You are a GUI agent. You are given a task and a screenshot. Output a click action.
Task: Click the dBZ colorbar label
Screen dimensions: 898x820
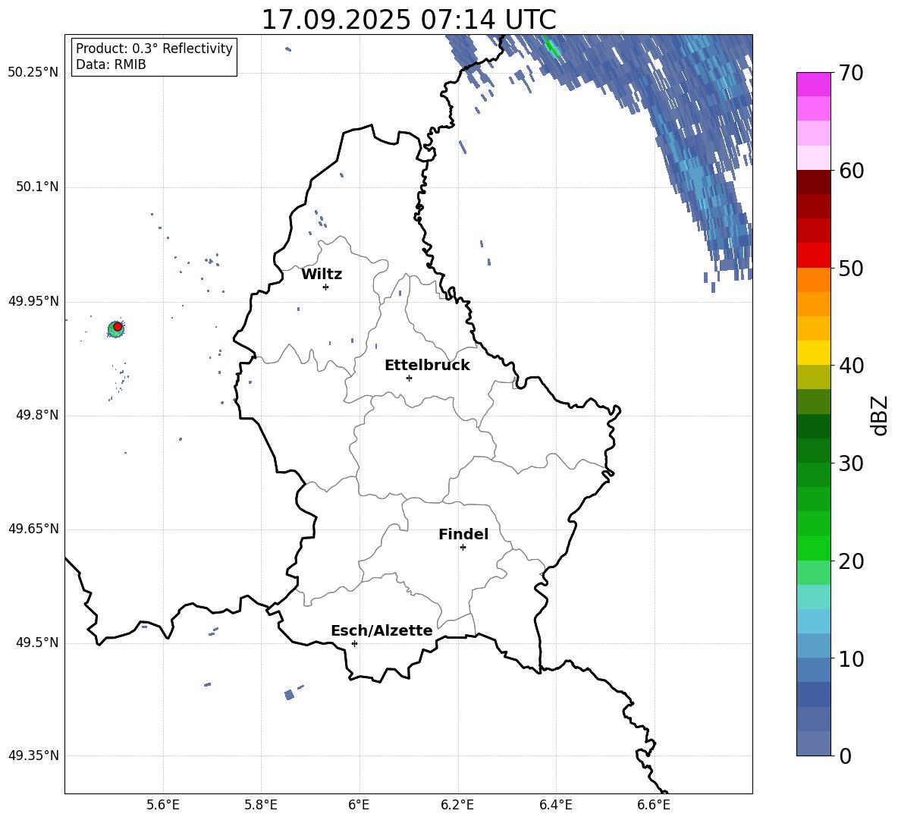coord(879,415)
